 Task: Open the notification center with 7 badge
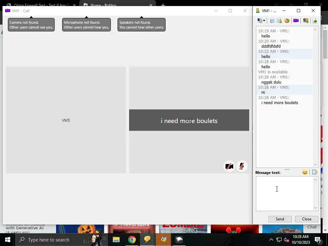coord(318,240)
